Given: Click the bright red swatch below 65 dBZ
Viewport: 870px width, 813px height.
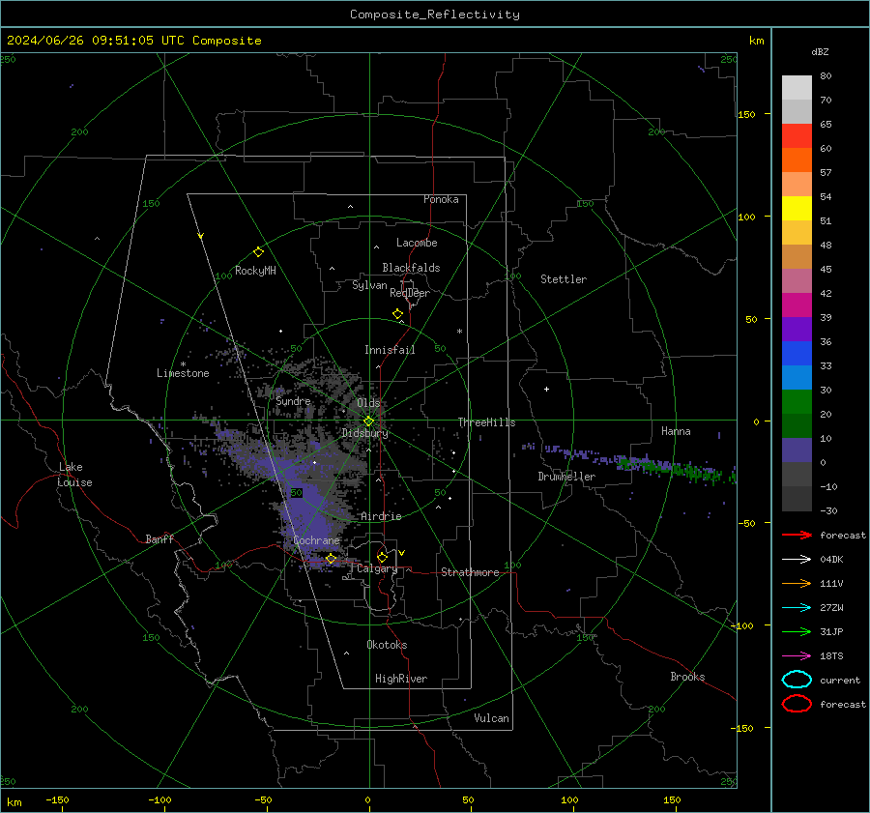Looking at the screenshot, I should [x=797, y=136].
